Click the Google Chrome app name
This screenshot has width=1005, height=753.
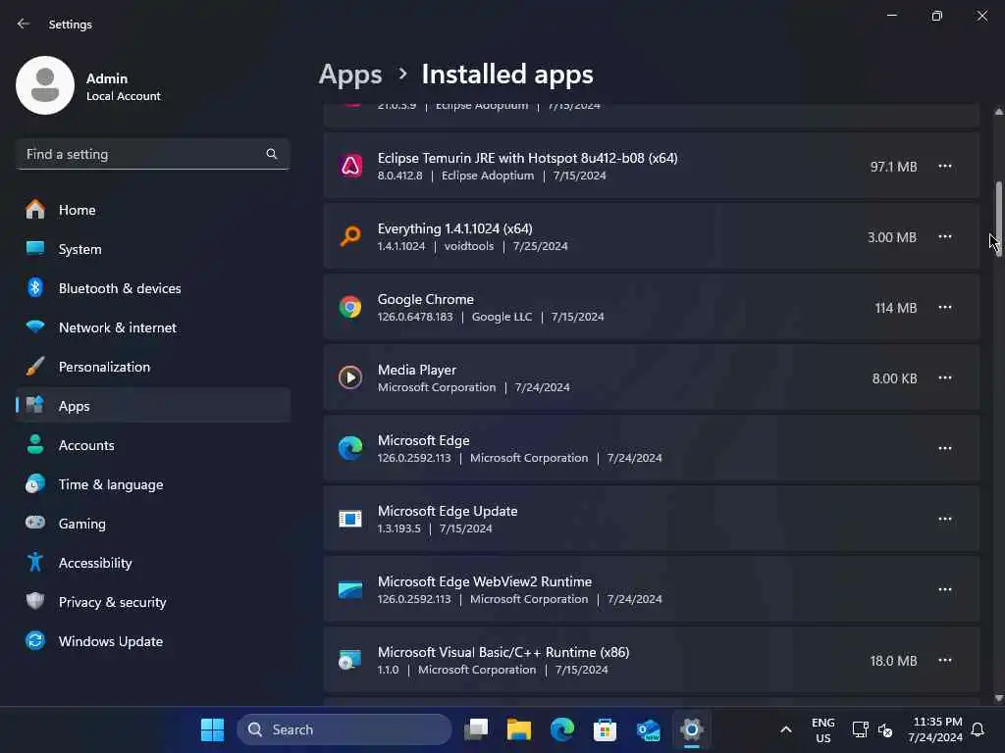click(426, 299)
